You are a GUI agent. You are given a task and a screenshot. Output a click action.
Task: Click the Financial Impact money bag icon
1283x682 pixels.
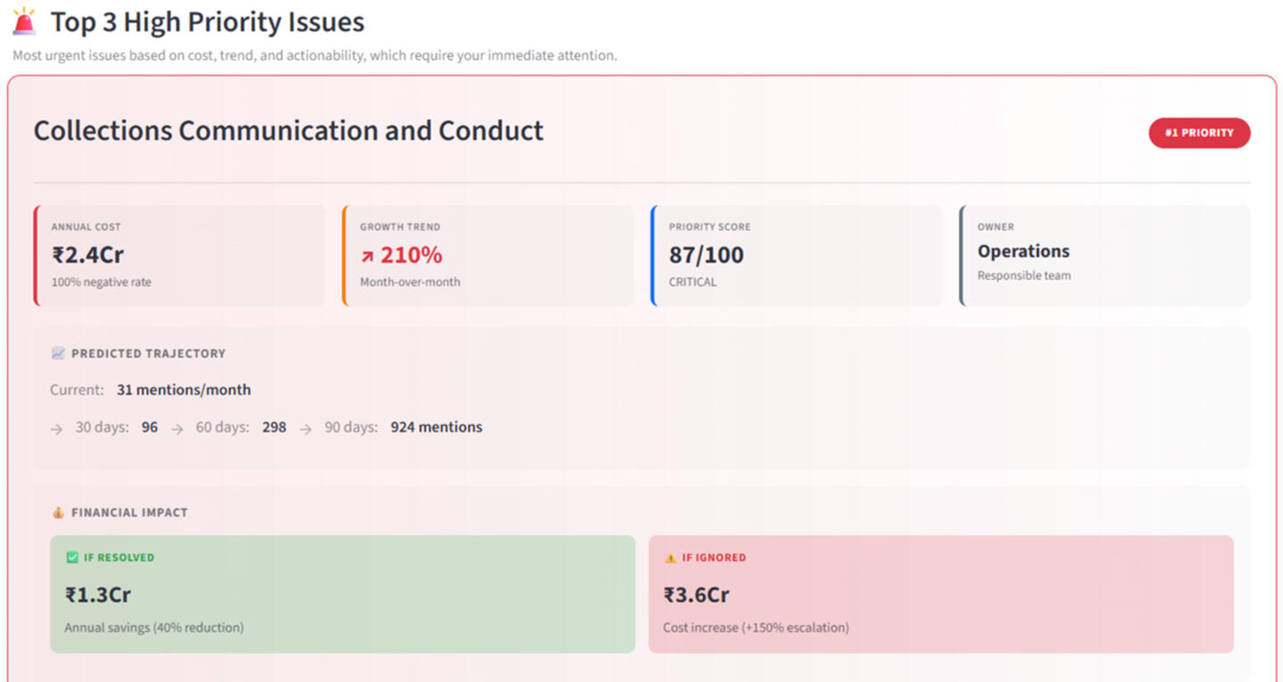[58, 513]
